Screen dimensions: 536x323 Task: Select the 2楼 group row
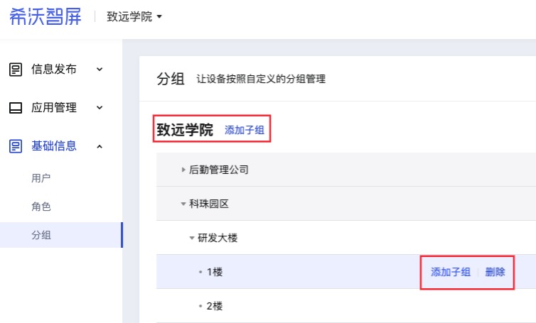[x=346, y=305]
